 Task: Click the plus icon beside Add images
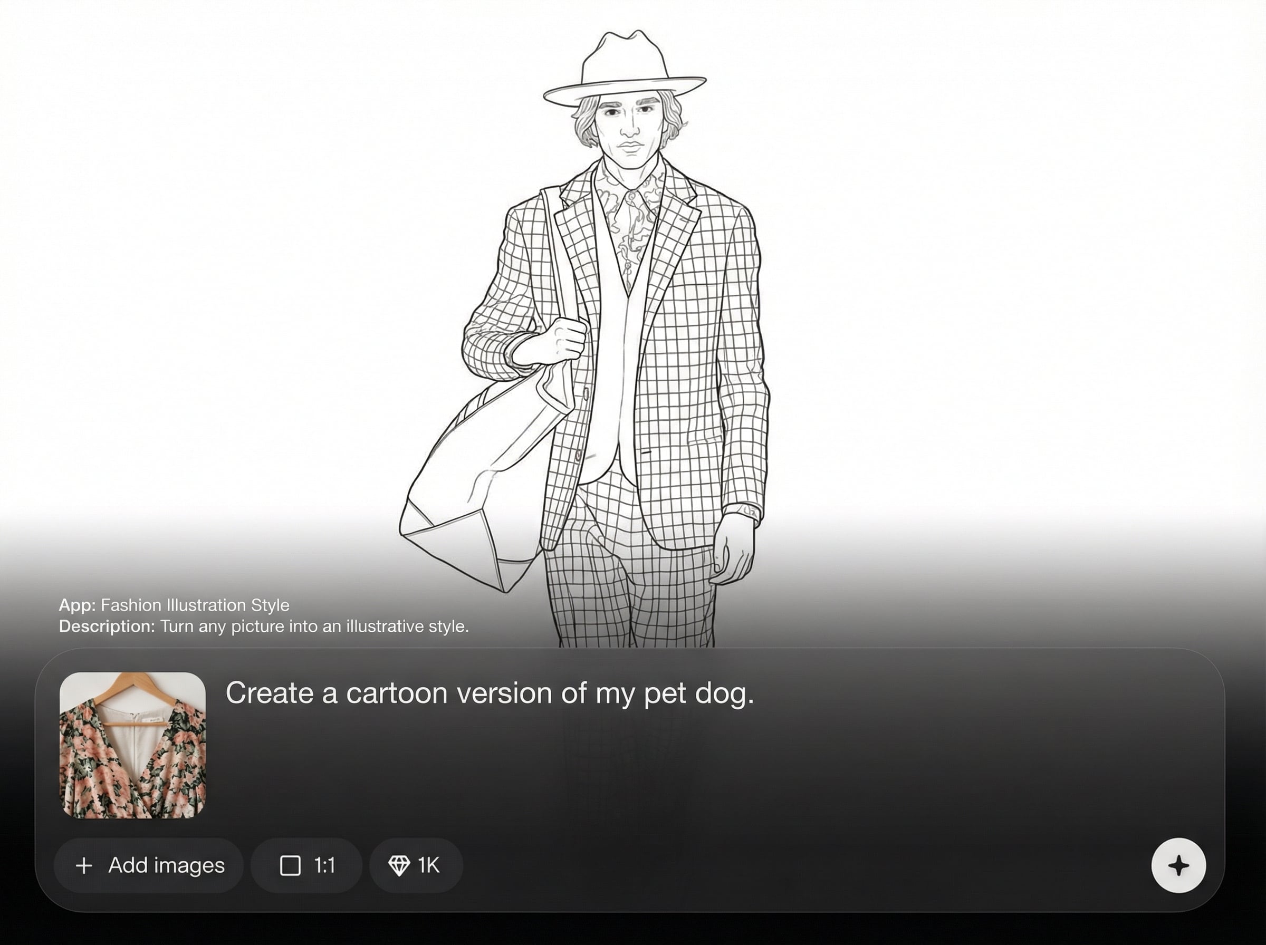pos(84,865)
